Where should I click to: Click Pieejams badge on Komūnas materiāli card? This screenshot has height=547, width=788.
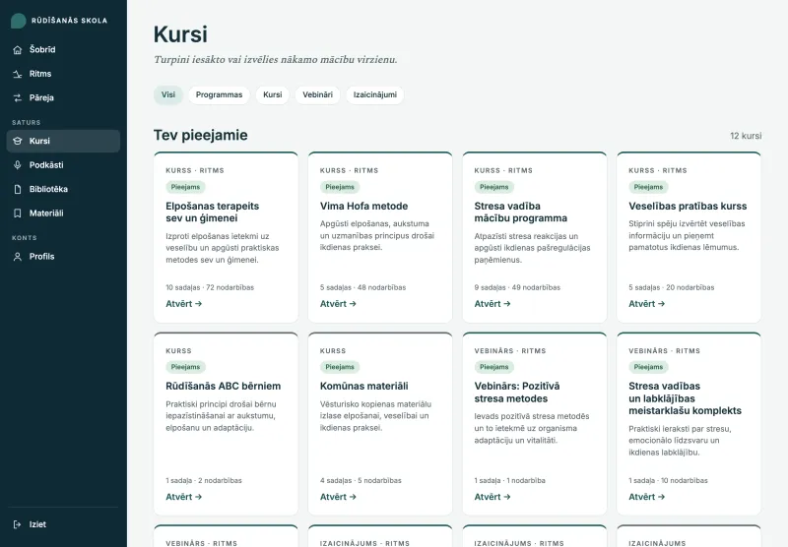(x=340, y=367)
